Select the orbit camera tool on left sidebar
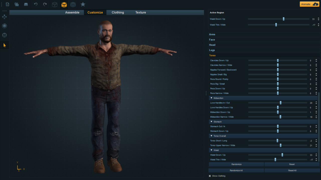Image resolution: width=321 pixels, height=180 pixels. pyautogui.click(x=4, y=26)
